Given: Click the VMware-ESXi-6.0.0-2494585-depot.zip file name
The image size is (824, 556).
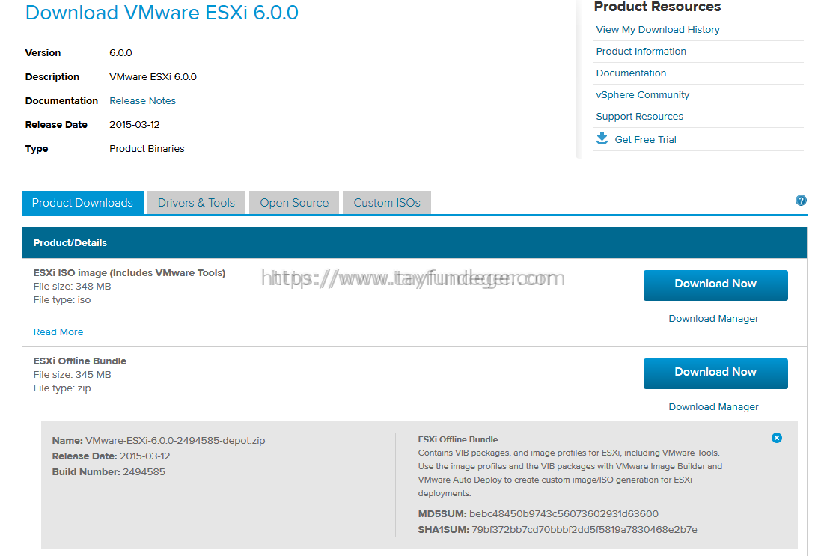Looking at the screenshot, I should [175, 441].
